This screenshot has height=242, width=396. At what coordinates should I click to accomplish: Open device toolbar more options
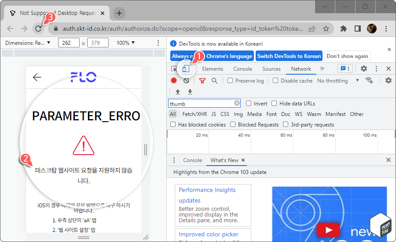click(158, 43)
